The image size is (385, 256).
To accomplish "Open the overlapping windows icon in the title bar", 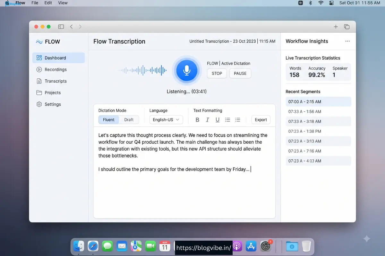I will pos(346,27).
